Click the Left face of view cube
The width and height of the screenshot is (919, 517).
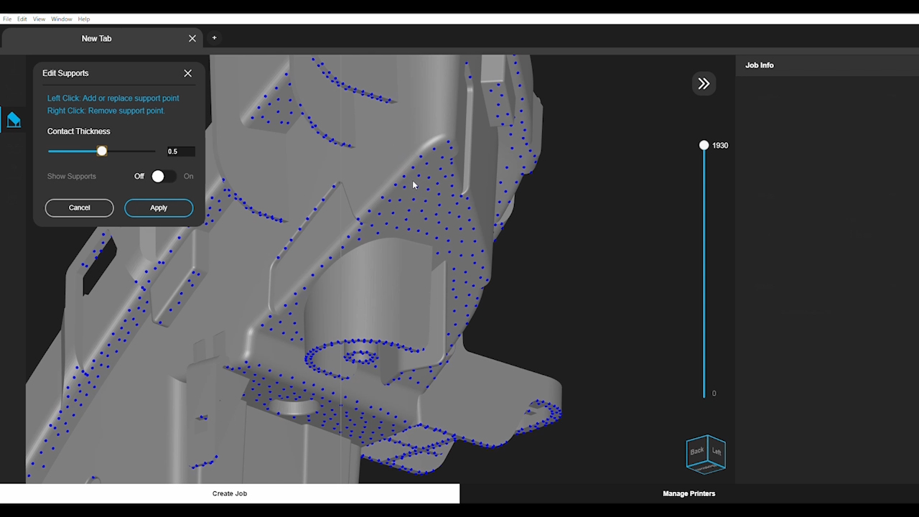pyautogui.click(x=717, y=452)
